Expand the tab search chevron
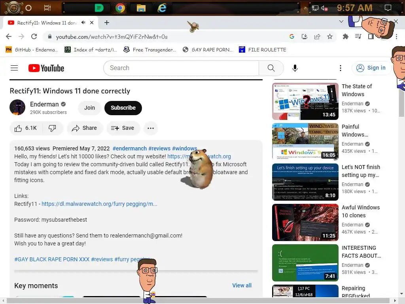Image resolution: width=405 pixels, height=304 pixels. (341, 22)
